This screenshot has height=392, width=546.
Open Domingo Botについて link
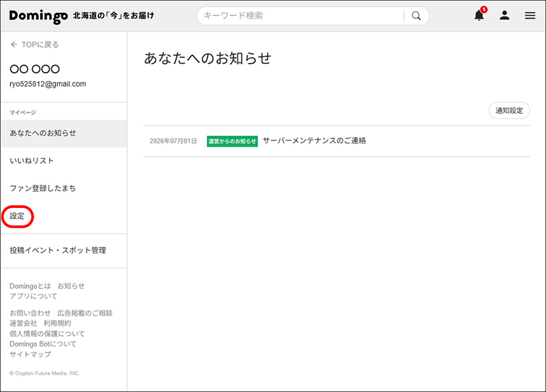point(43,344)
